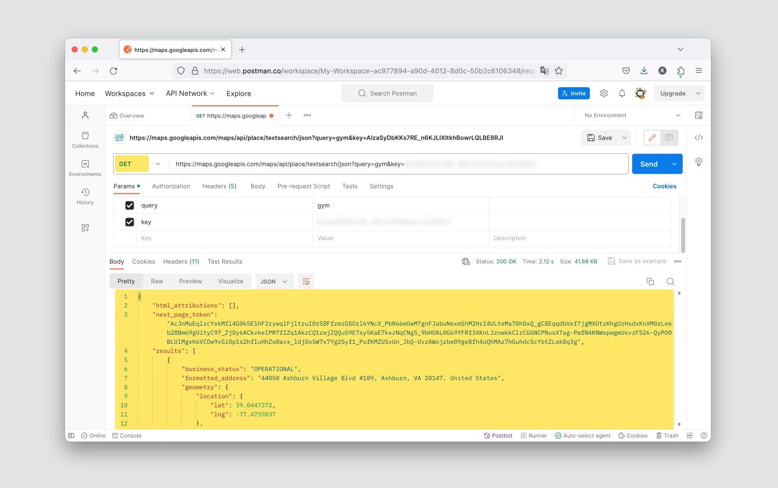This screenshot has height=488, width=778.
Task: Click the Invite button
Action: point(574,93)
